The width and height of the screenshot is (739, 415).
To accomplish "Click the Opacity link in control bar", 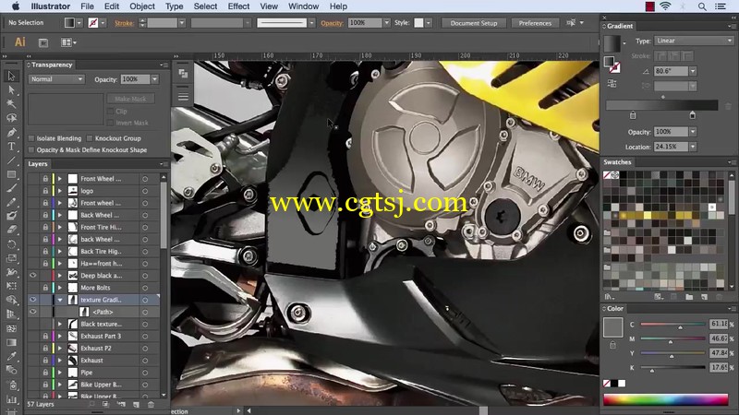I will coord(332,22).
